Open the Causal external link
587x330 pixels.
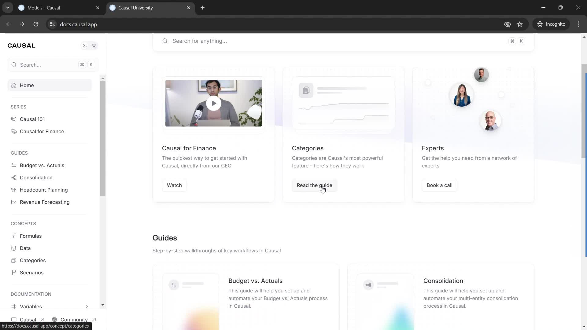28,320
